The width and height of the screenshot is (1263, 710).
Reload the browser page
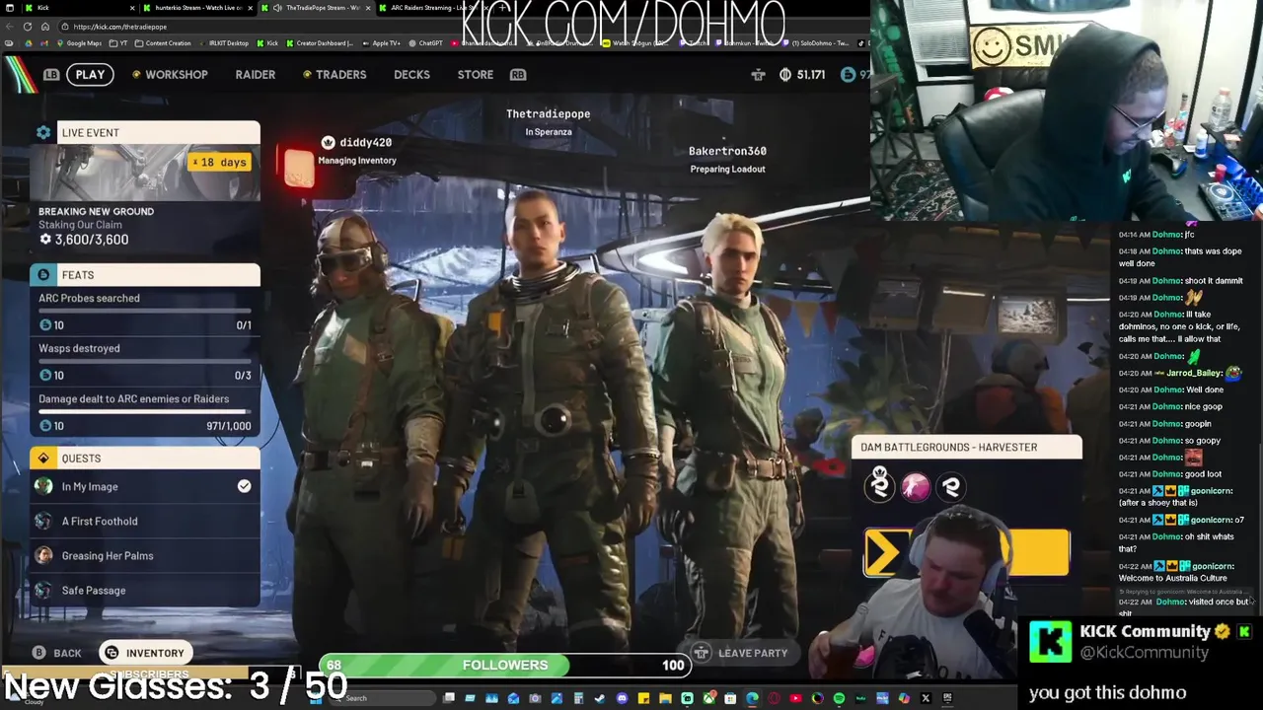(28, 27)
